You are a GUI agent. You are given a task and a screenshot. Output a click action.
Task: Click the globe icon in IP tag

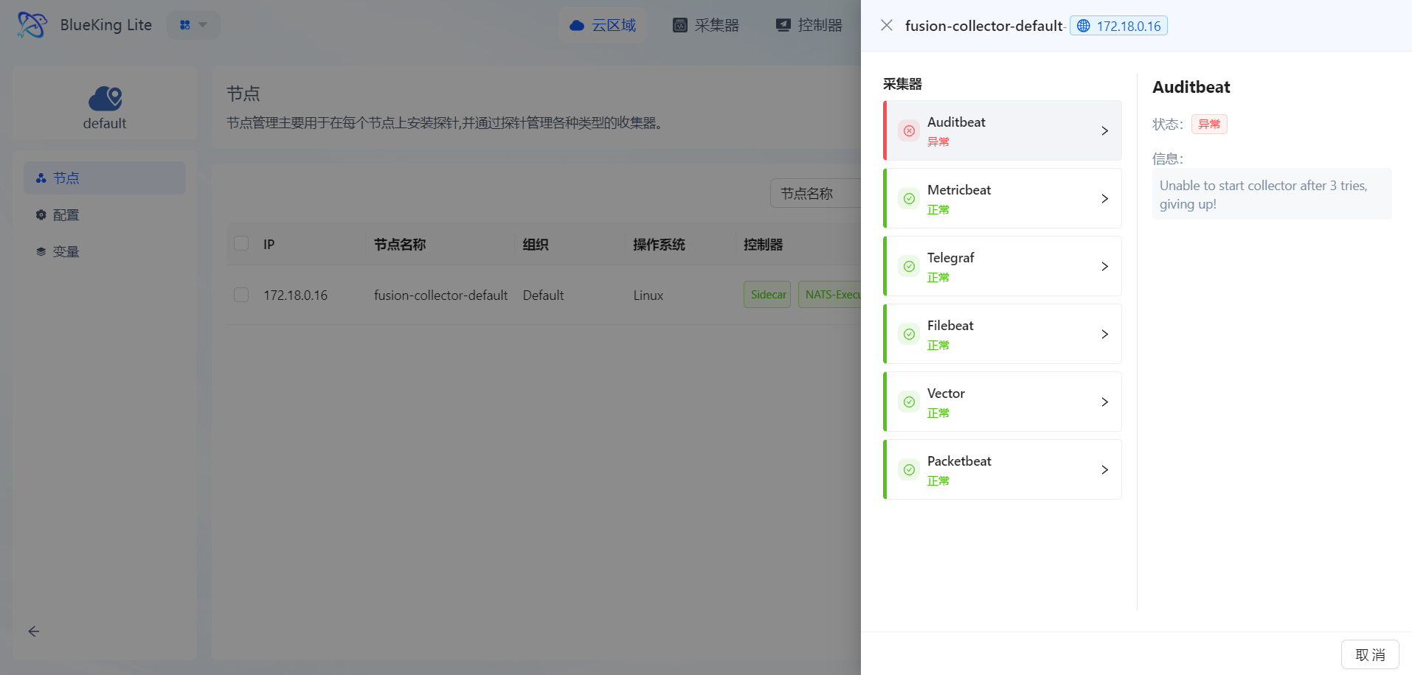(1084, 26)
